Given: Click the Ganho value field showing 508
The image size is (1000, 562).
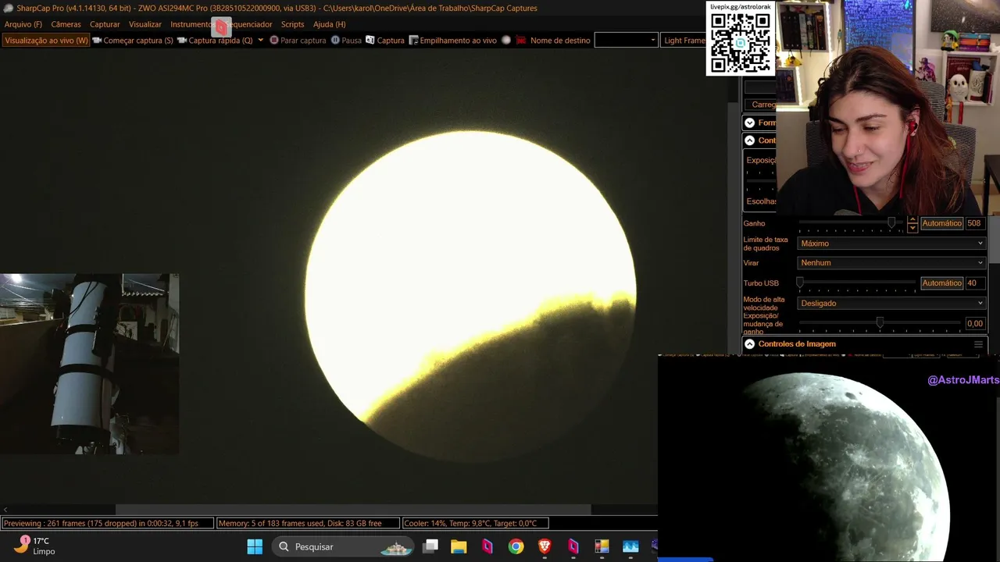Looking at the screenshot, I should click(x=975, y=223).
